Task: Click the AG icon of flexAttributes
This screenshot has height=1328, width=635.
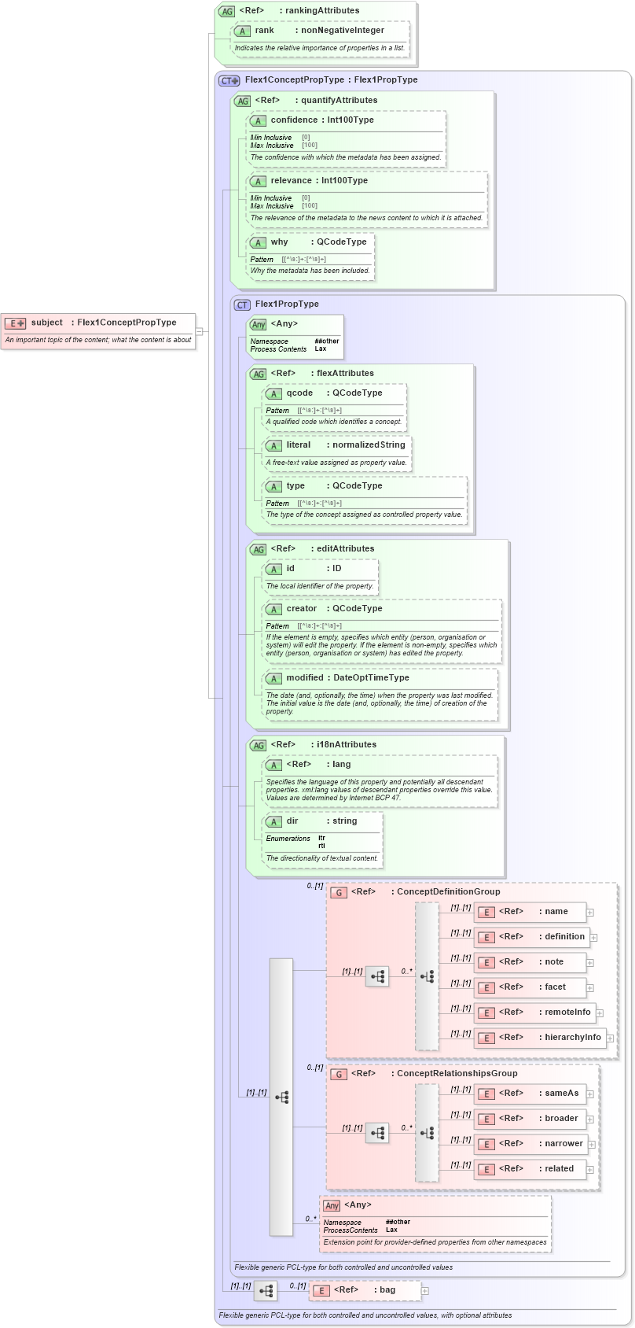Action: 259,374
